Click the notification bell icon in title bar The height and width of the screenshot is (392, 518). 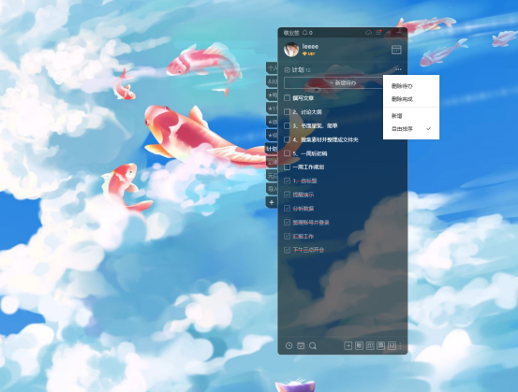[305, 33]
